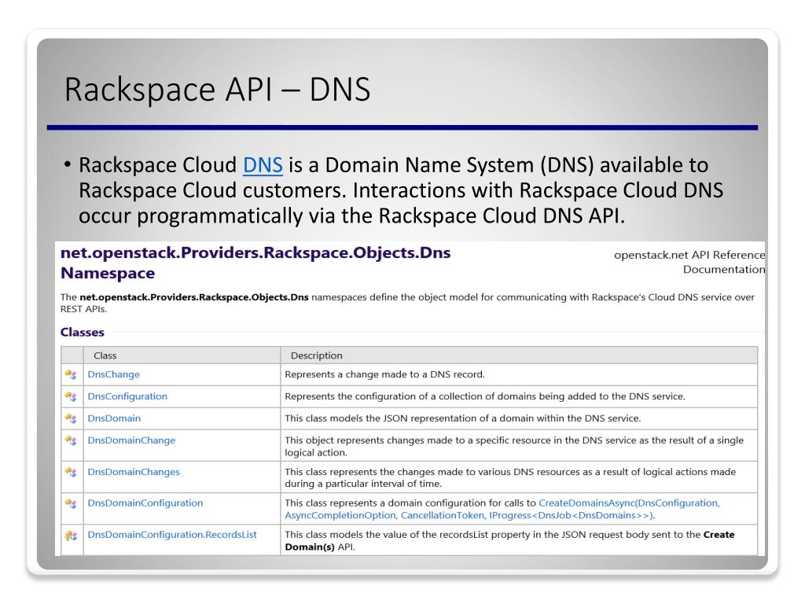Click the class icon beside DnsDomain
This screenshot has height=604, width=805.
point(71,418)
